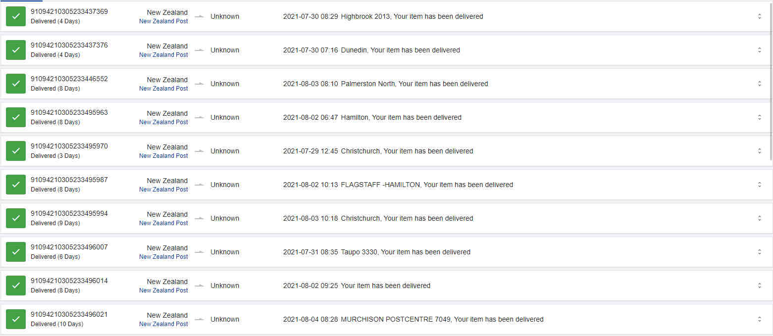Open New Zealand Post link for Murchison row
This screenshot has height=336, width=773.
[x=163, y=324]
